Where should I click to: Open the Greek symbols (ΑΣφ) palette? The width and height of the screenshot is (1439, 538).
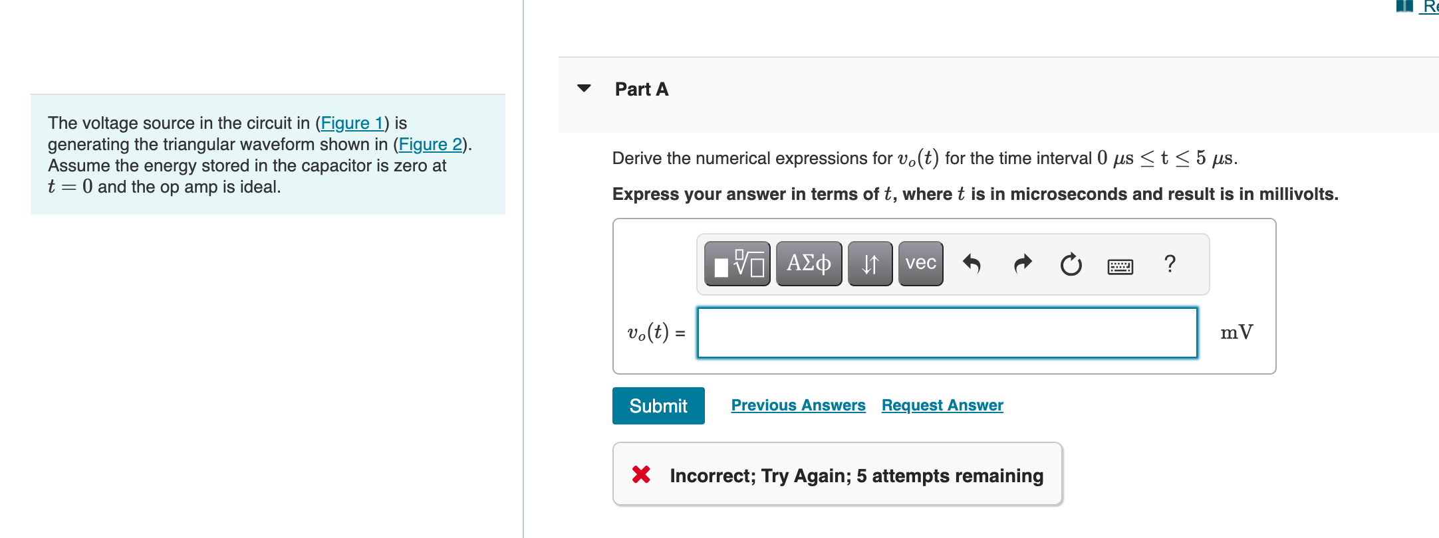click(x=808, y=263)
